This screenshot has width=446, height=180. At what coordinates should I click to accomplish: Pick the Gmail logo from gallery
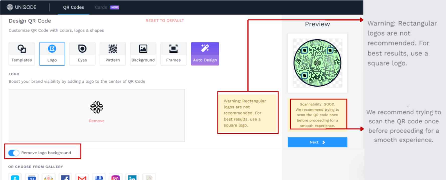82,177
